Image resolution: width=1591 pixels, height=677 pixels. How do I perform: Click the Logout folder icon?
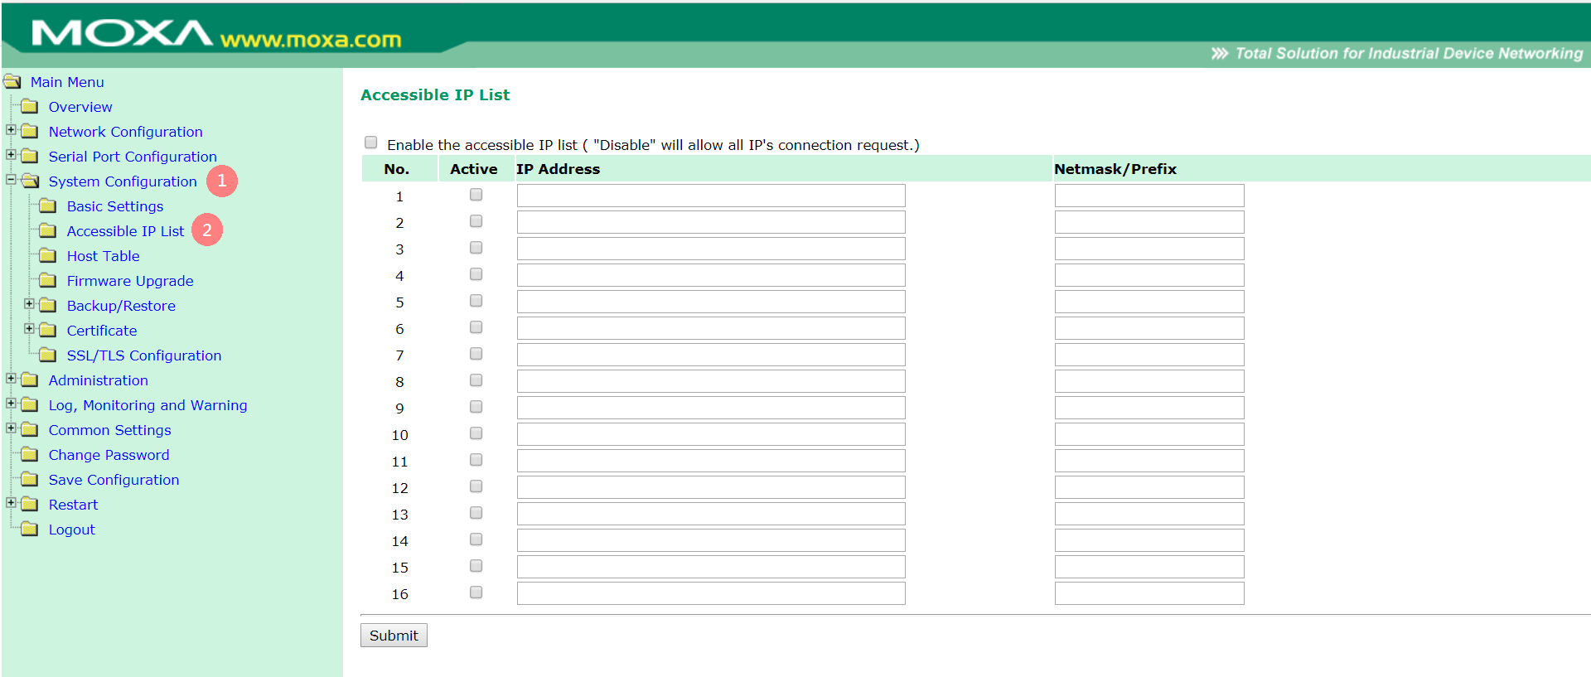coord(30,529)
